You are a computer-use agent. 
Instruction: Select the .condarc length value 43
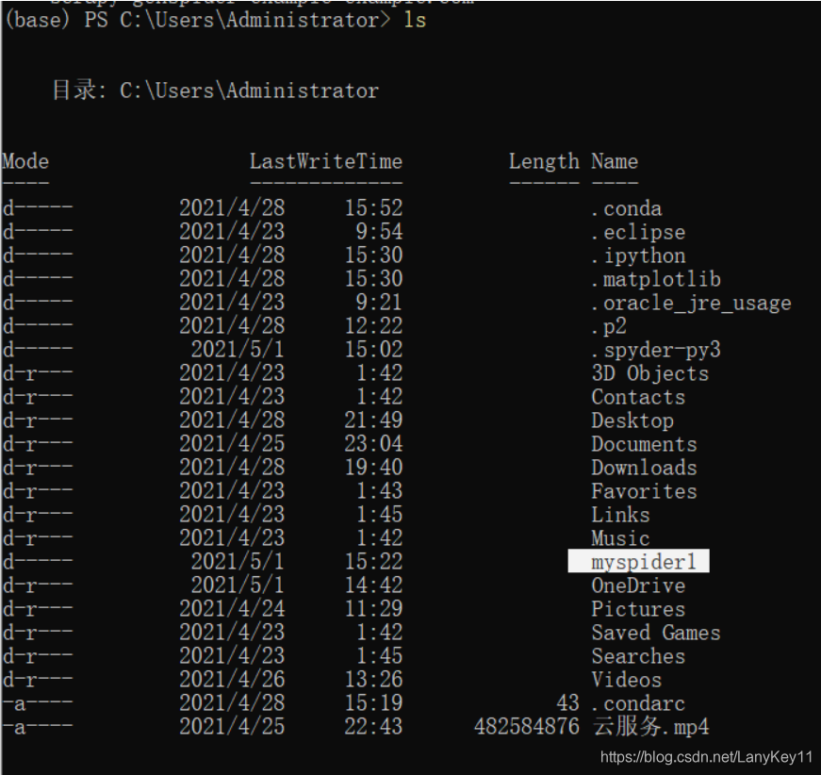point(568,703)
